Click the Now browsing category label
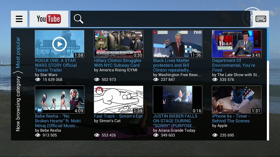The image size is (280, 157). (x=18, y=103)
